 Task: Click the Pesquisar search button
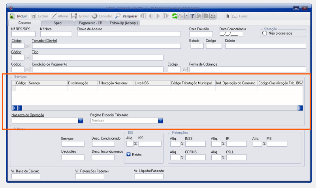[126, 16]
